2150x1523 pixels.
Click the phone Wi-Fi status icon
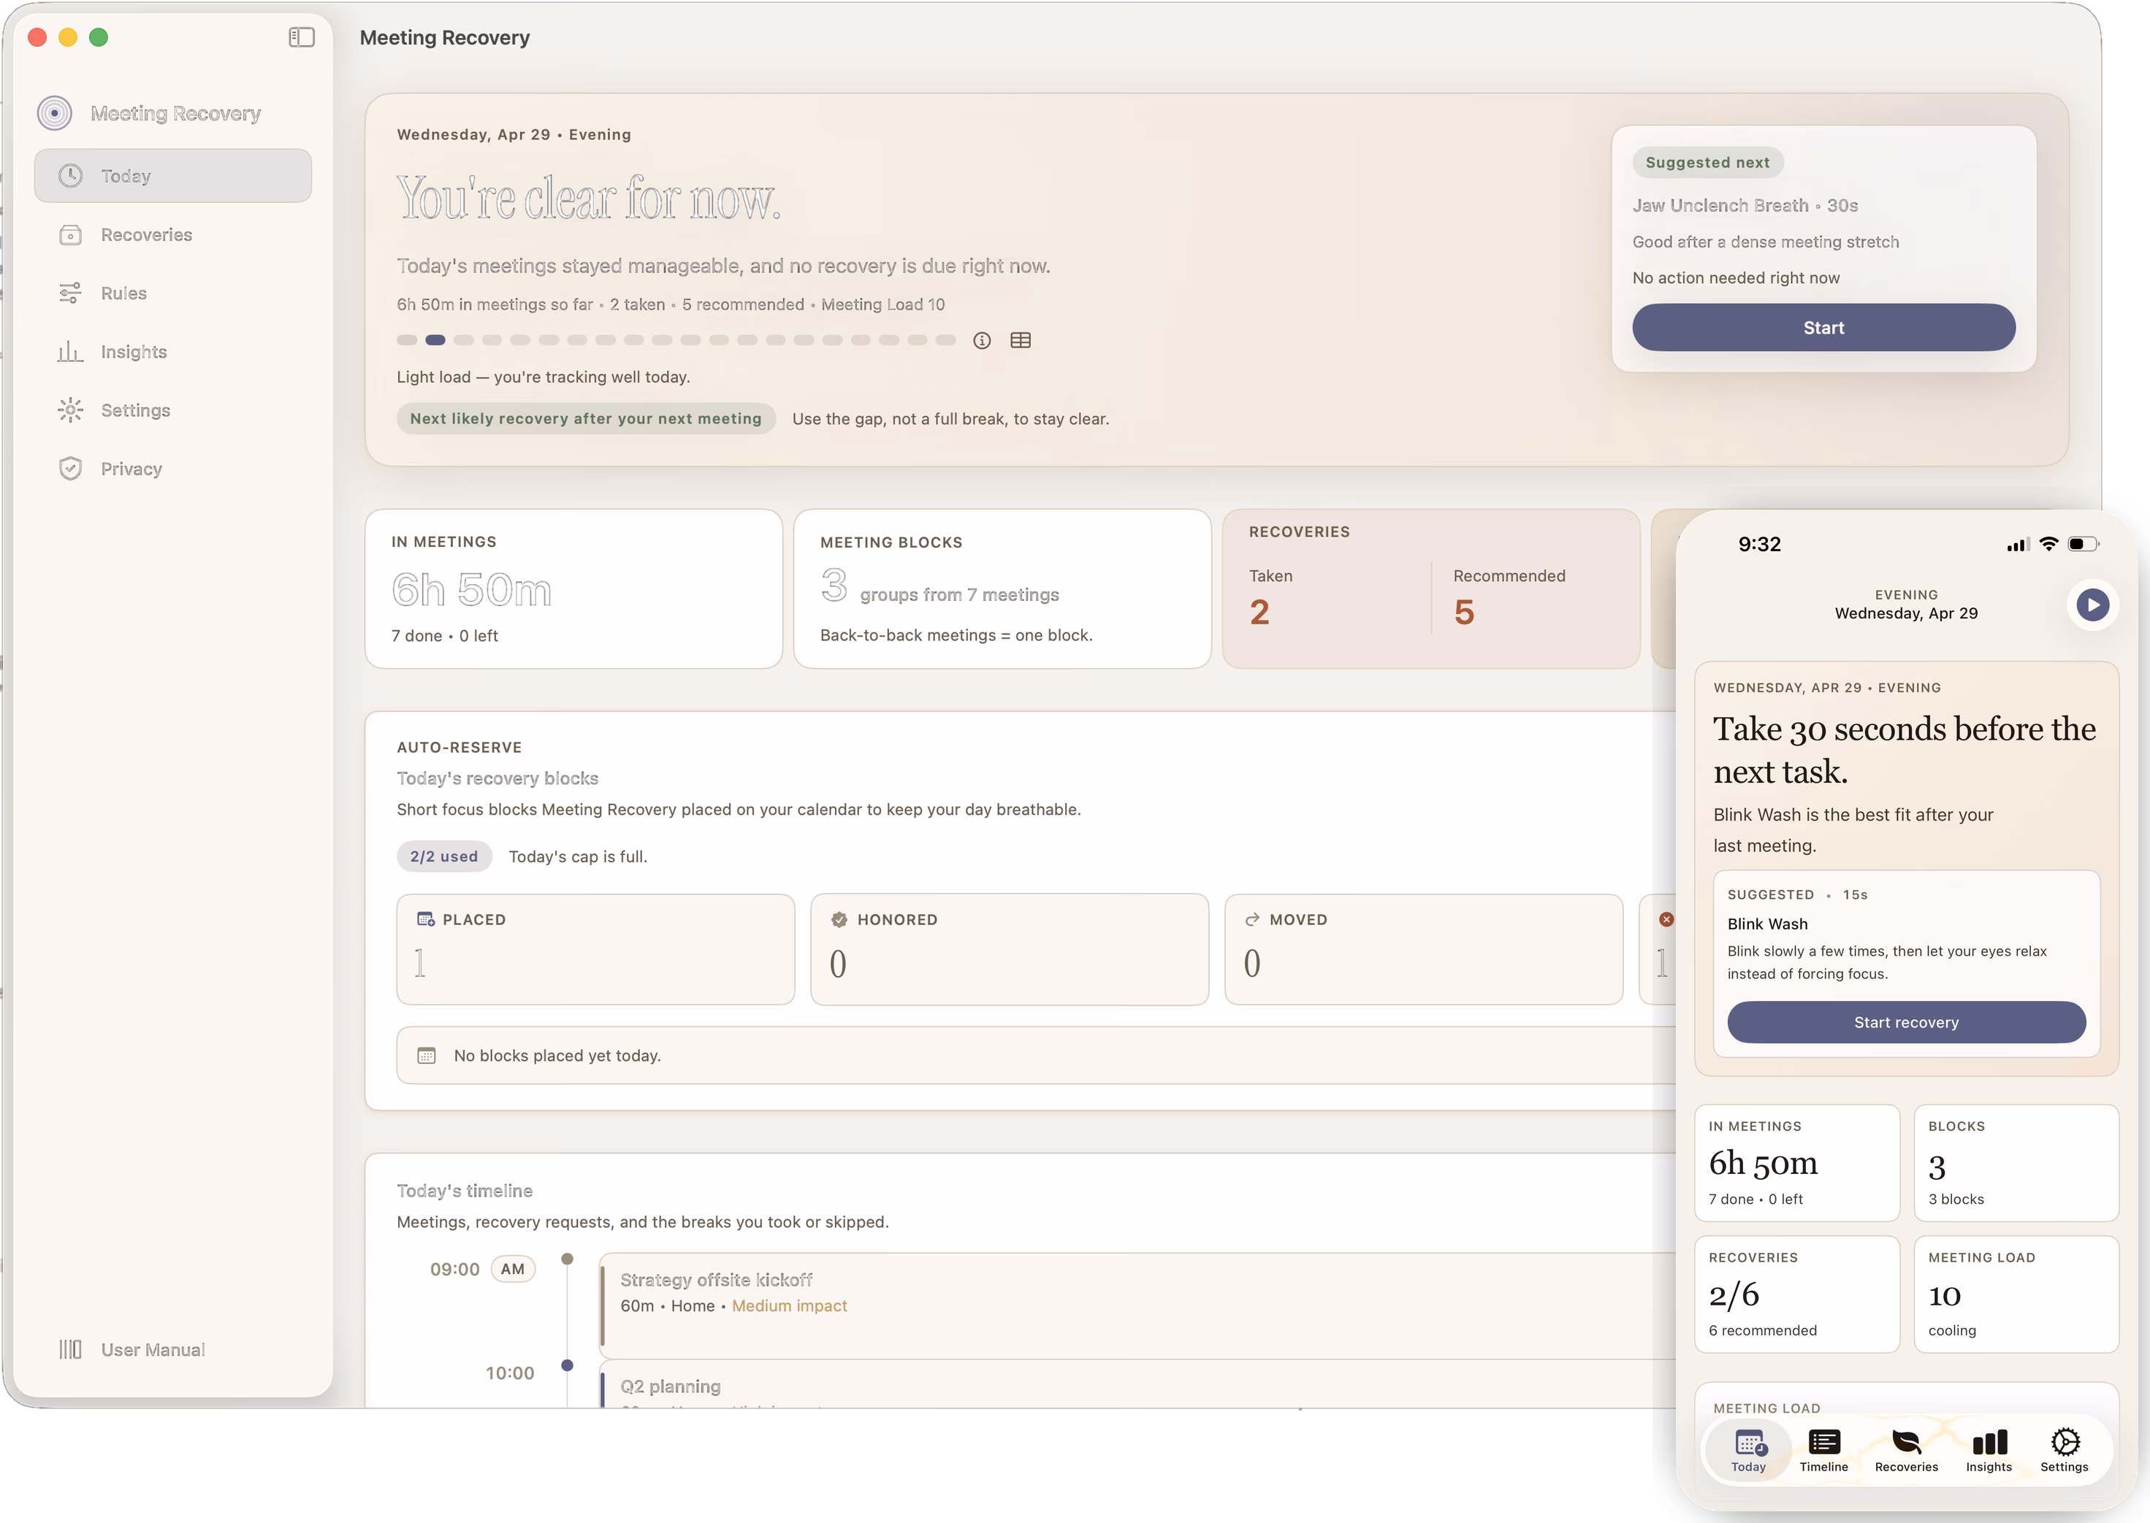(2048, 544)
